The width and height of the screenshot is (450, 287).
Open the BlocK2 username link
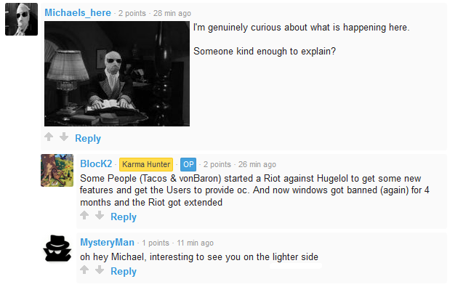point(96,163)
